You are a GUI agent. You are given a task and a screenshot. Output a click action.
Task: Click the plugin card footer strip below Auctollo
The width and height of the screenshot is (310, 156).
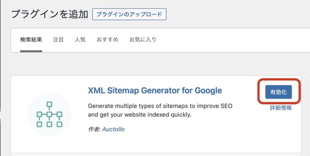point(156,154)
